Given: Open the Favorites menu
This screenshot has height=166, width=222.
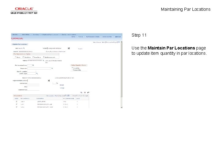Looking at the screenshot, I should point(15,34).
